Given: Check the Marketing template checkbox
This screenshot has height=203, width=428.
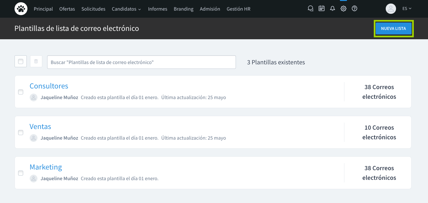Looking at the screenshot, I should coord(21,173).
